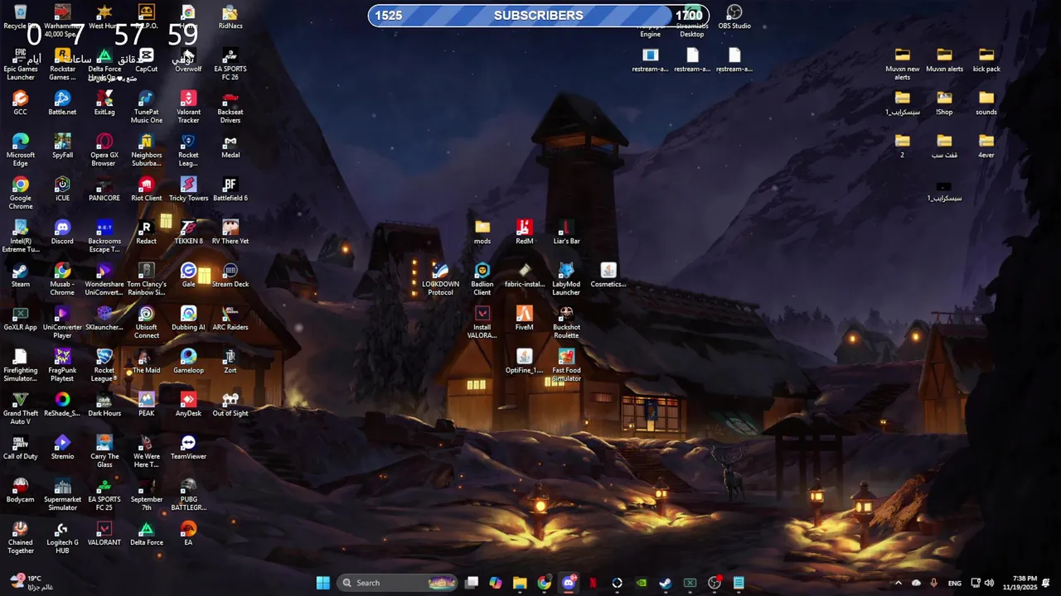1061x596 pixels.
Task: Open the Discord desktop shortcut
Action: click(x=62, y=232)
